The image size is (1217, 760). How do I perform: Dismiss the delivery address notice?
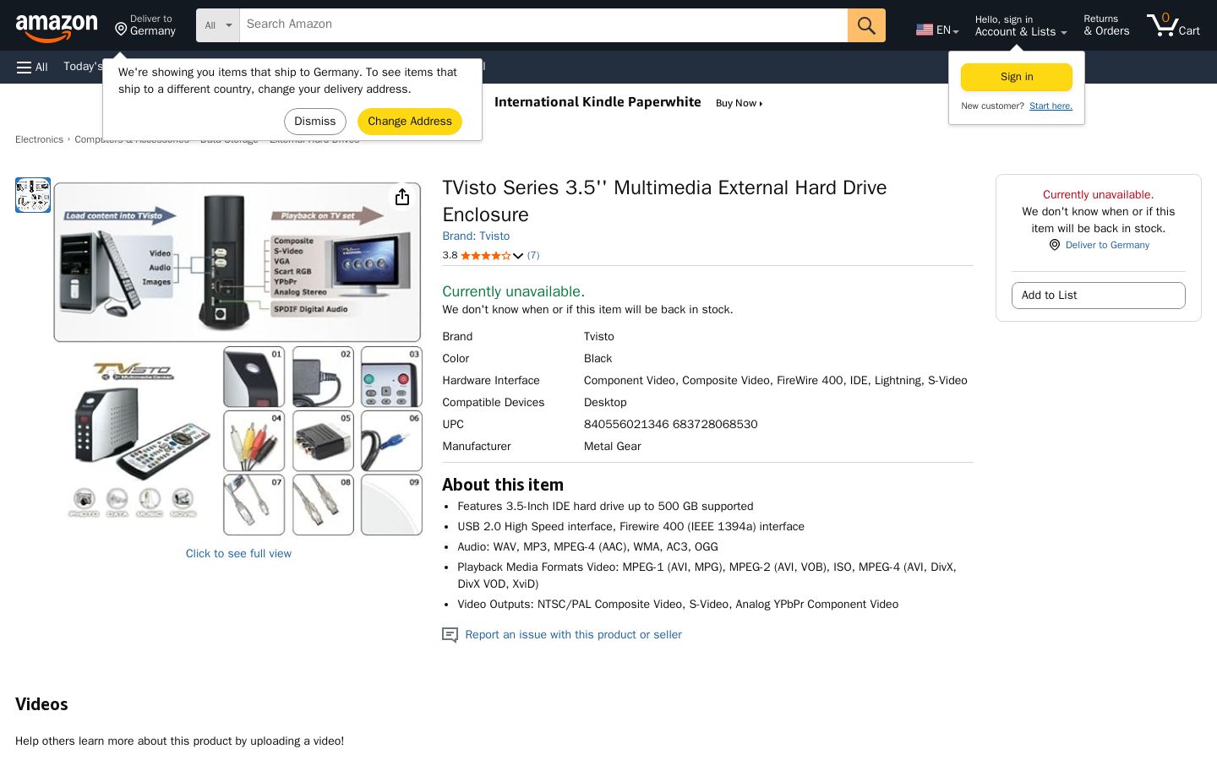315,122
